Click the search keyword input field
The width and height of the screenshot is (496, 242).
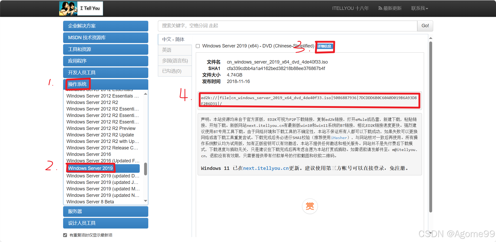click(287, 26)
